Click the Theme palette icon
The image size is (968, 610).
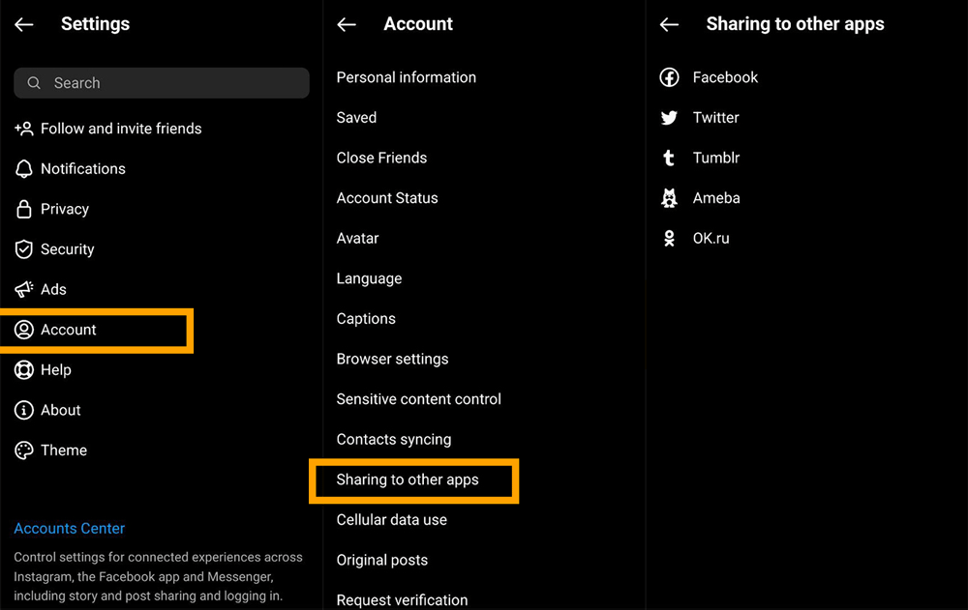coord(24,450)
